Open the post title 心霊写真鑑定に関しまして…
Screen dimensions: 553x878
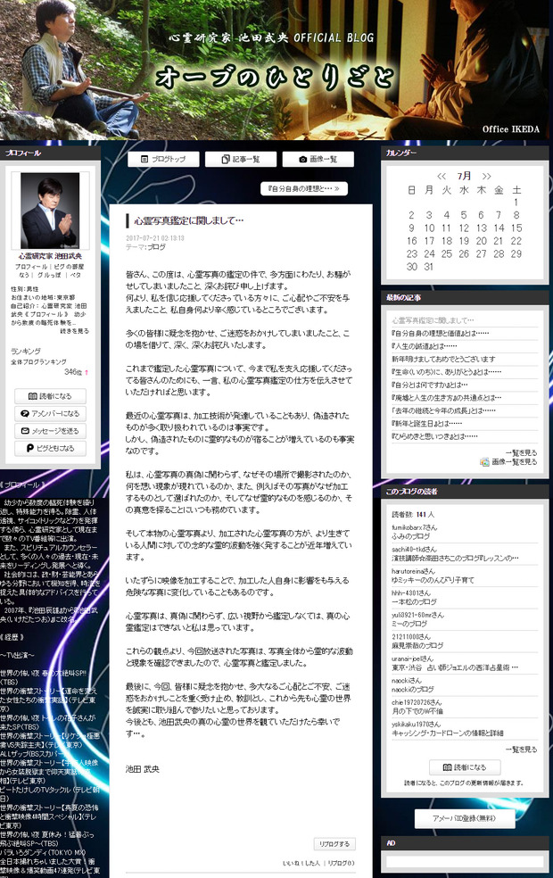pyautogui.click(x=189, y=220)
